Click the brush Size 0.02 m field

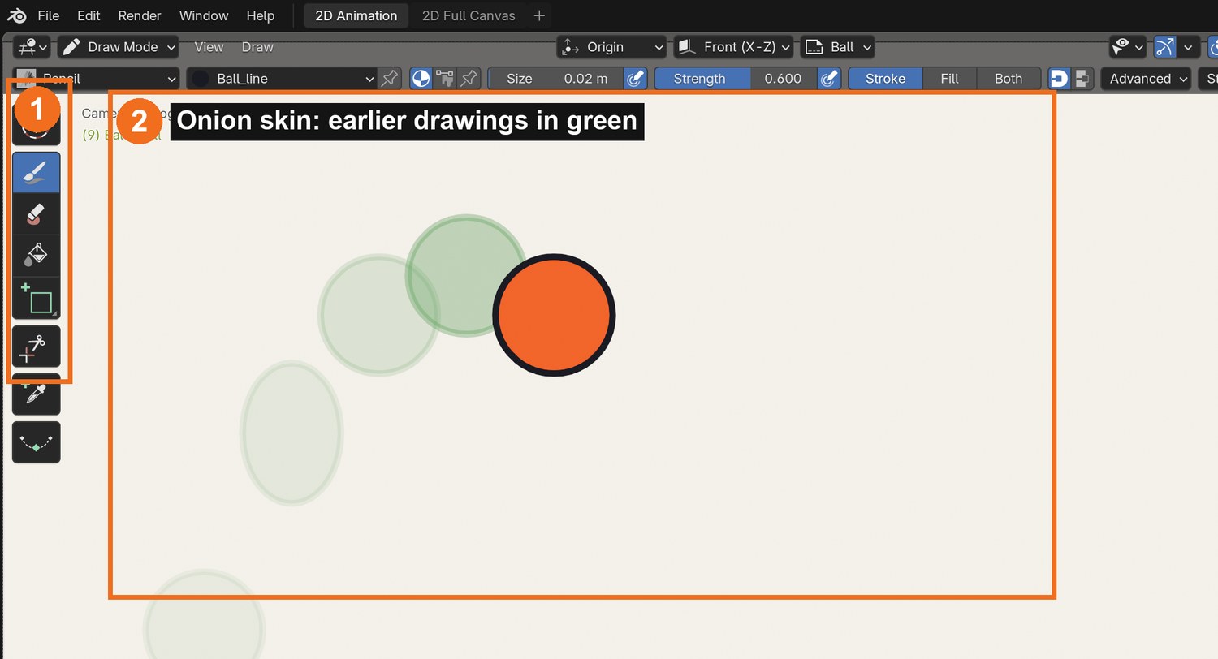(x=555, y=79)
